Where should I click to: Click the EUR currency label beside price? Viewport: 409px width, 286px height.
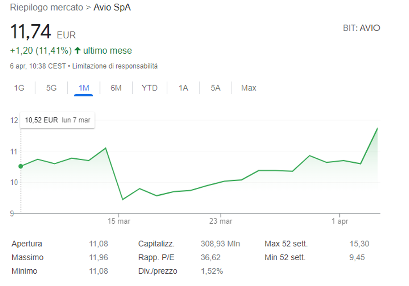66,35
